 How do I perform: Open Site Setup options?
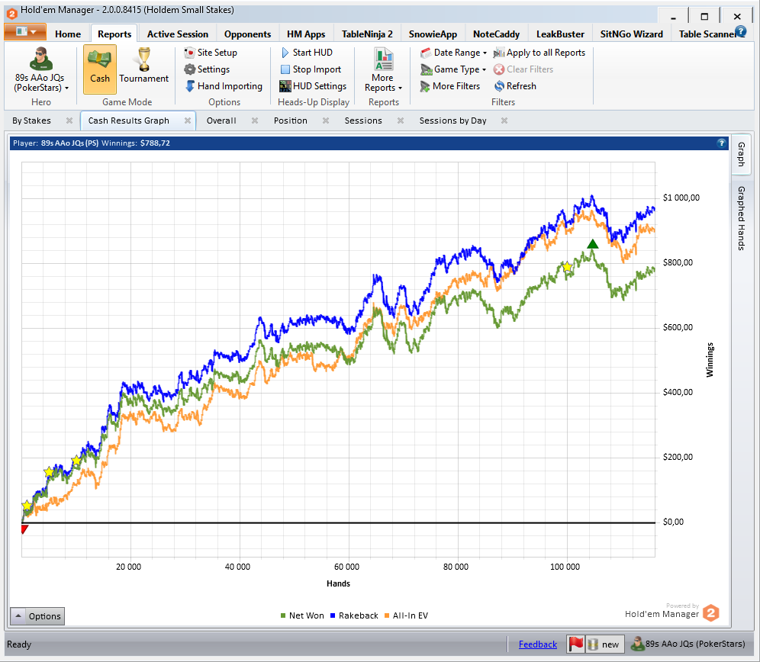pos(211,53)
